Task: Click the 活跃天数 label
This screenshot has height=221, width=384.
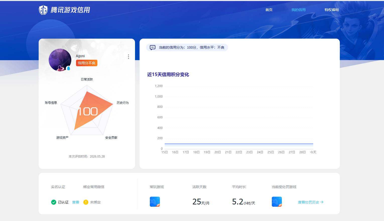Action: coord(199,187)
